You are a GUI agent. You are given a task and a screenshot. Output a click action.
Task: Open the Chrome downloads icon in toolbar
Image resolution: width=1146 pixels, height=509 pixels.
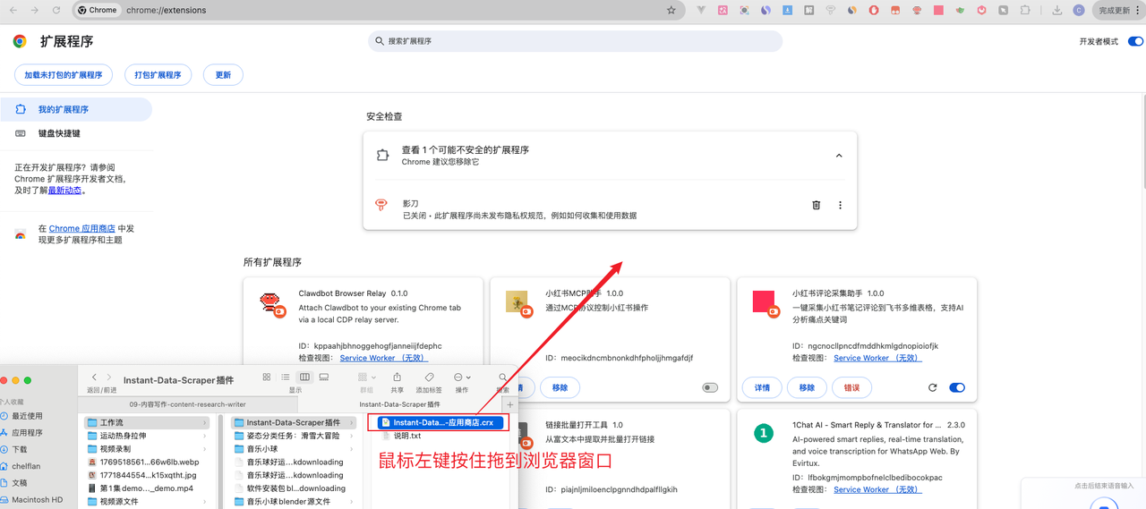click(x=1057, y=10)
